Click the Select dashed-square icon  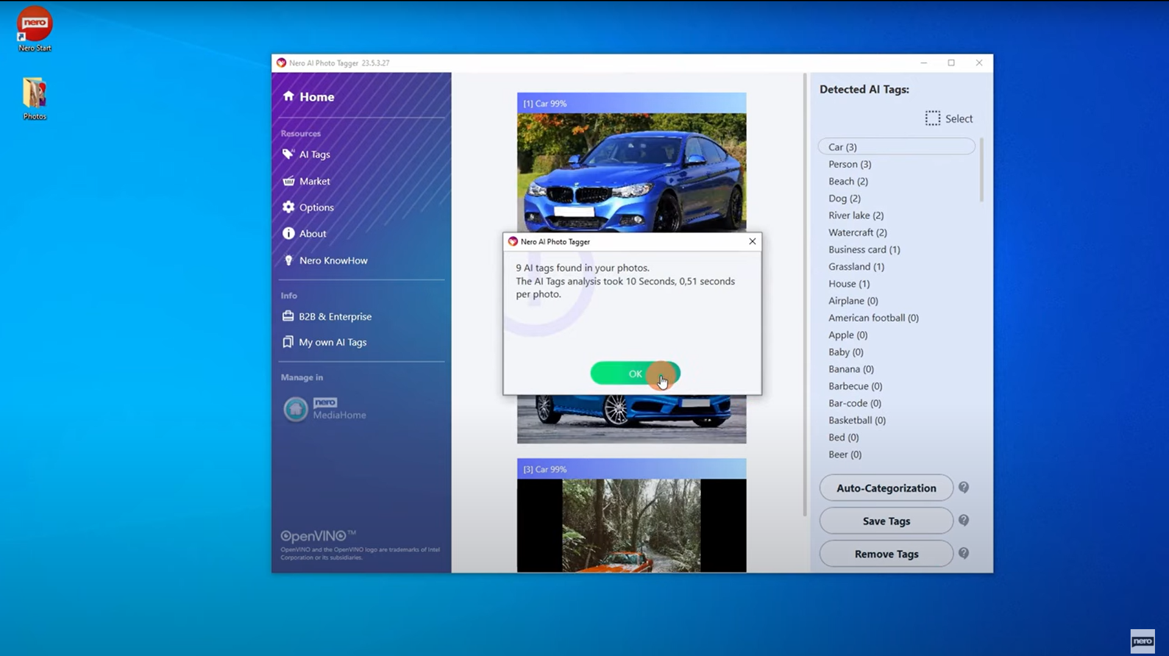tap(933, 118)
